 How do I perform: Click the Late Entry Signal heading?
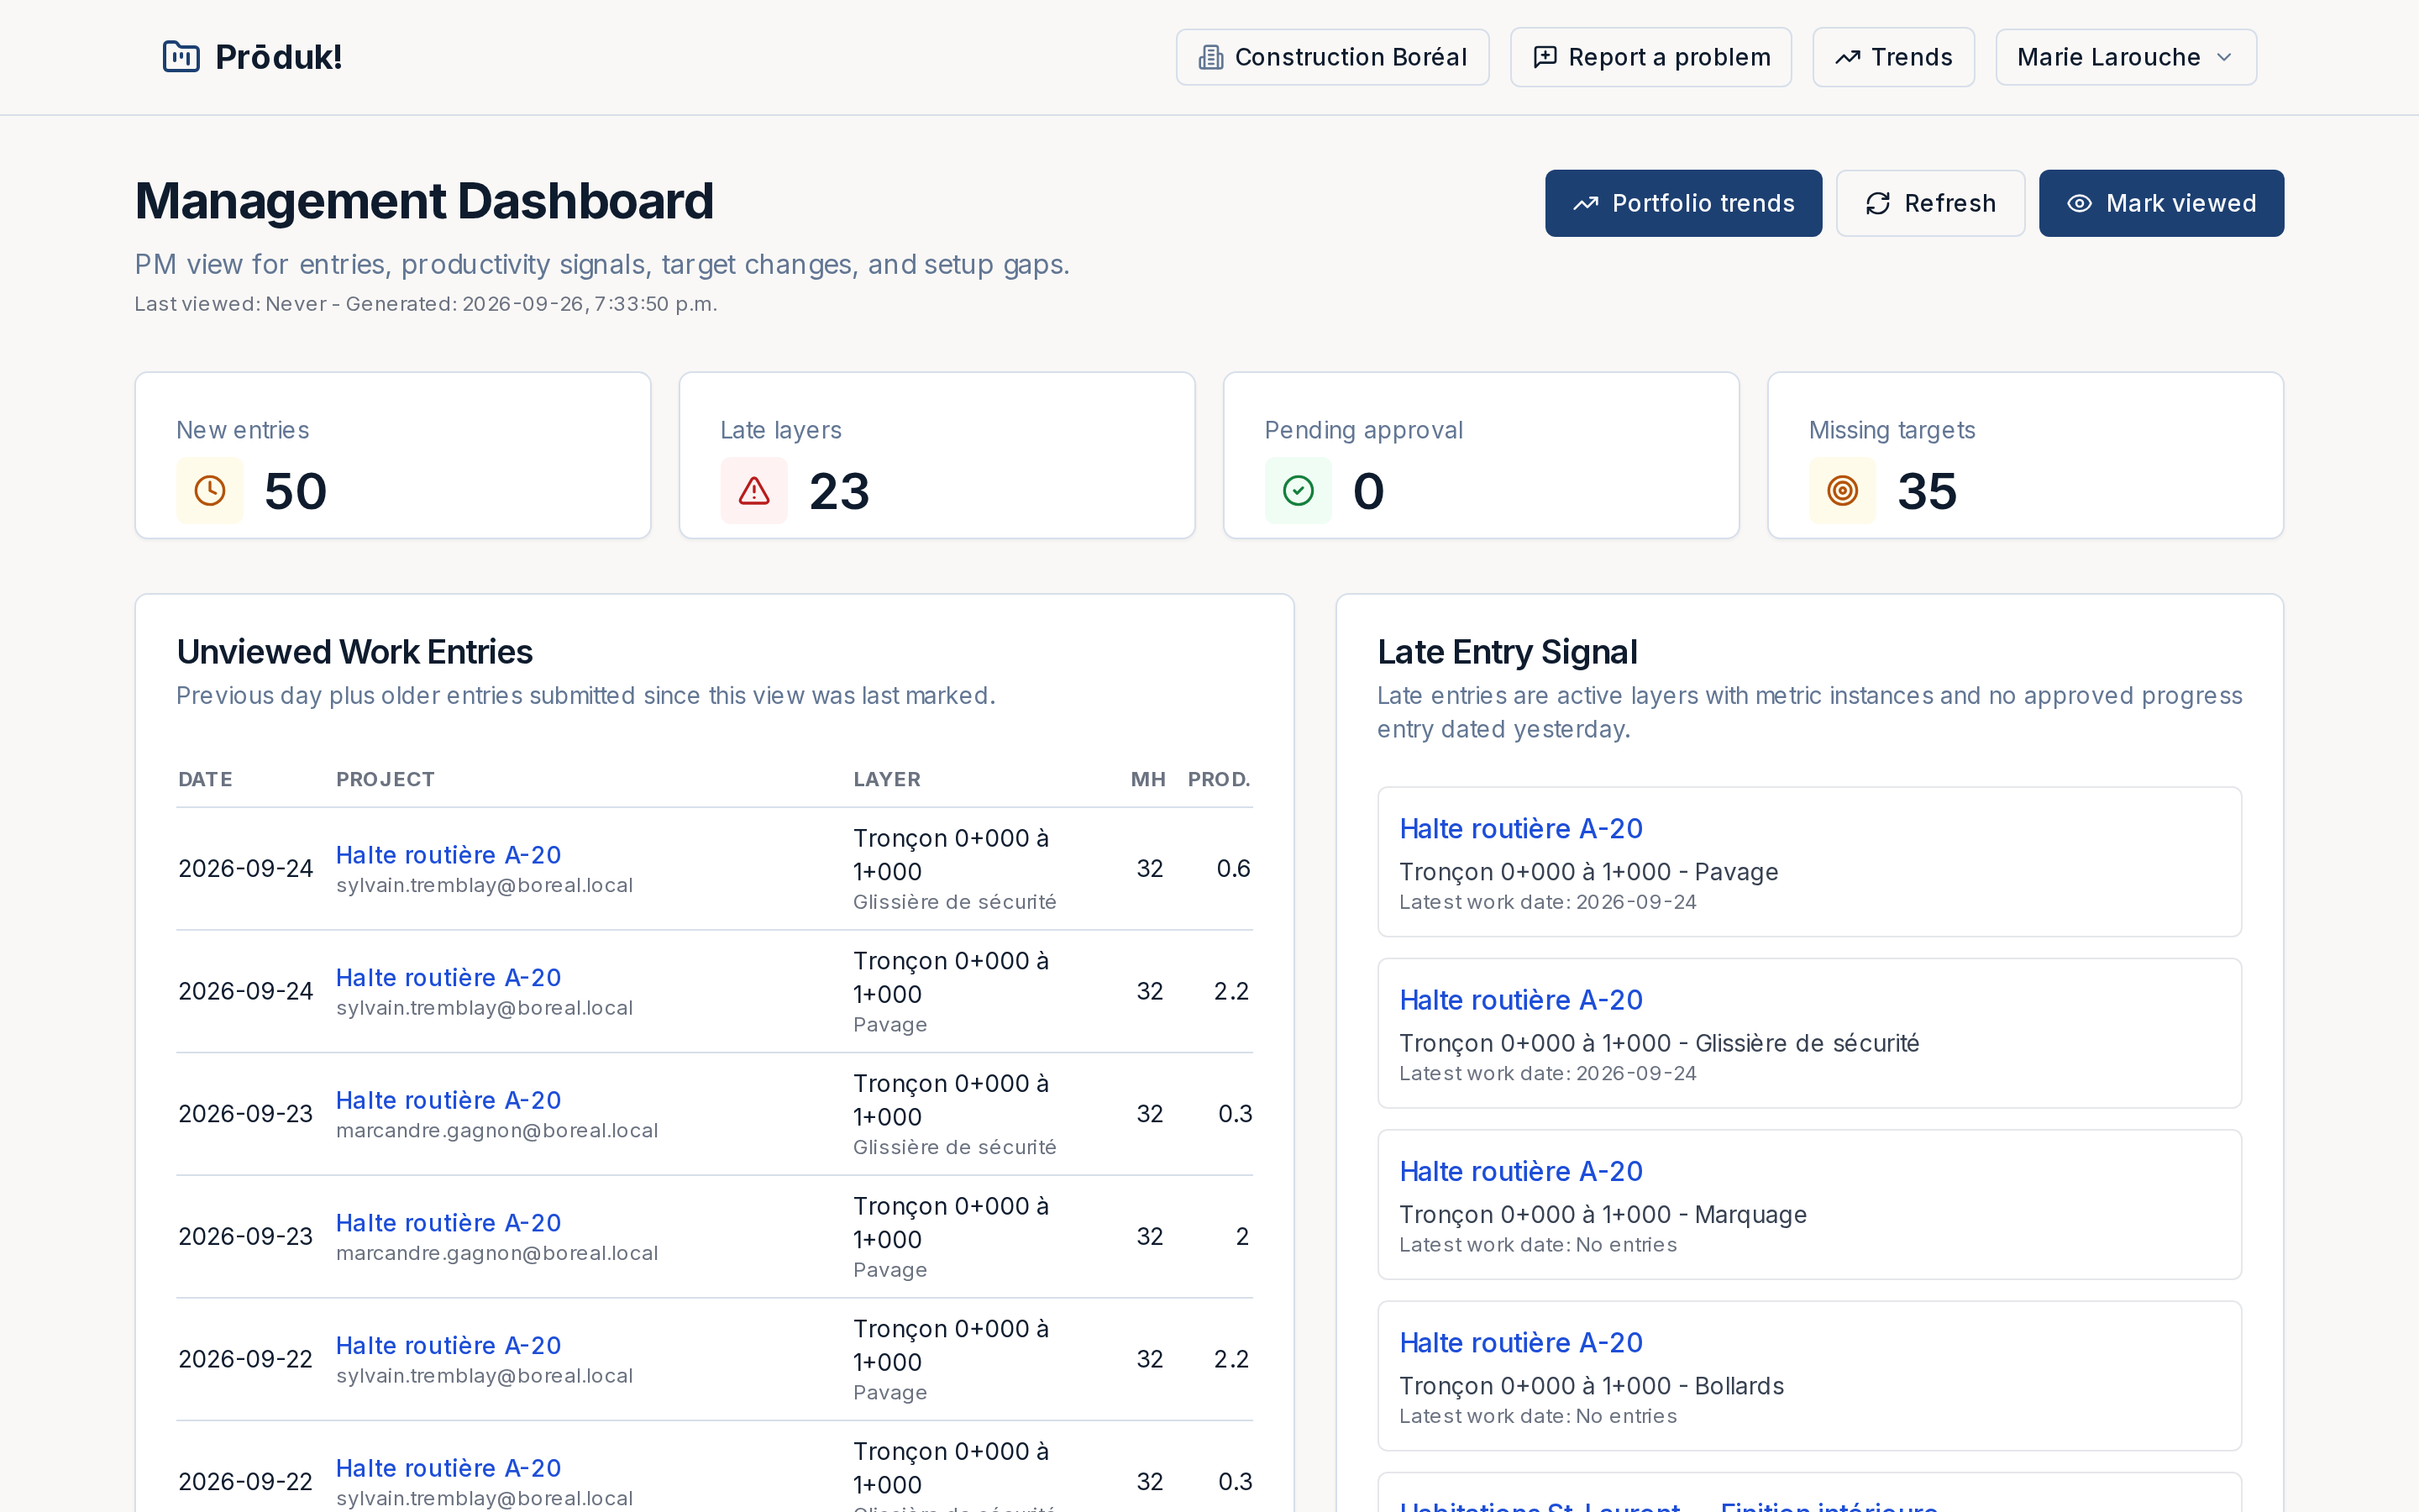[1506, 652]
